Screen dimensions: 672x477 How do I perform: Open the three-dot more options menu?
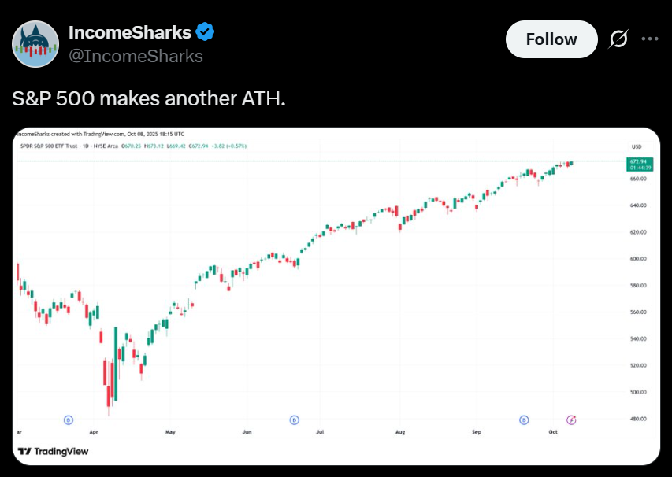pos(650,39)
